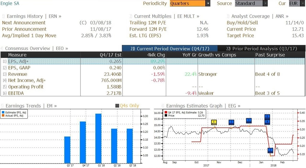The height and width of the screenshot is (168, 306).
Task: Switch to Current Period Overview (Q4/17) tab
Action: coord(170,49)
